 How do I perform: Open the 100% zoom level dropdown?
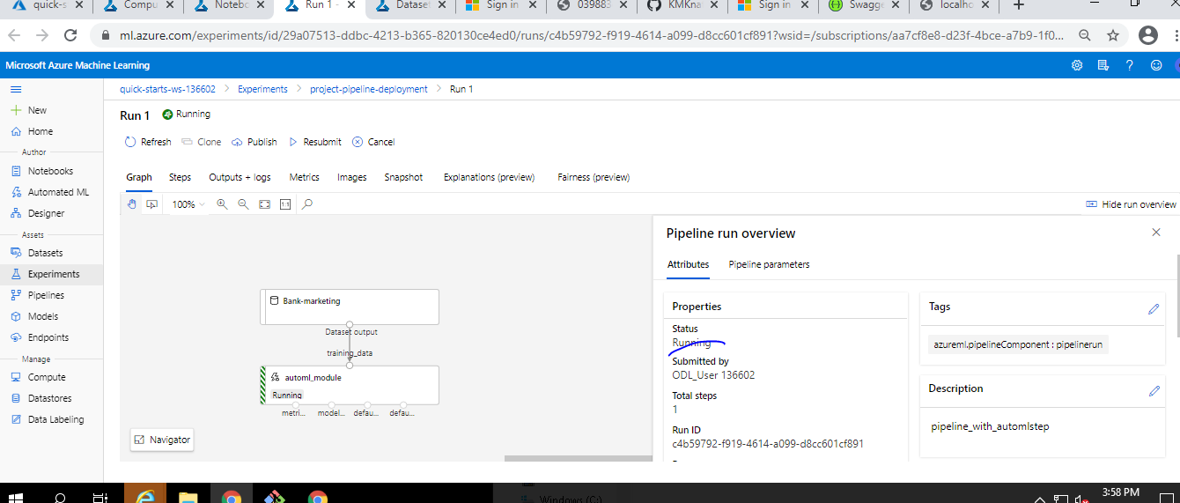(188, 204)
